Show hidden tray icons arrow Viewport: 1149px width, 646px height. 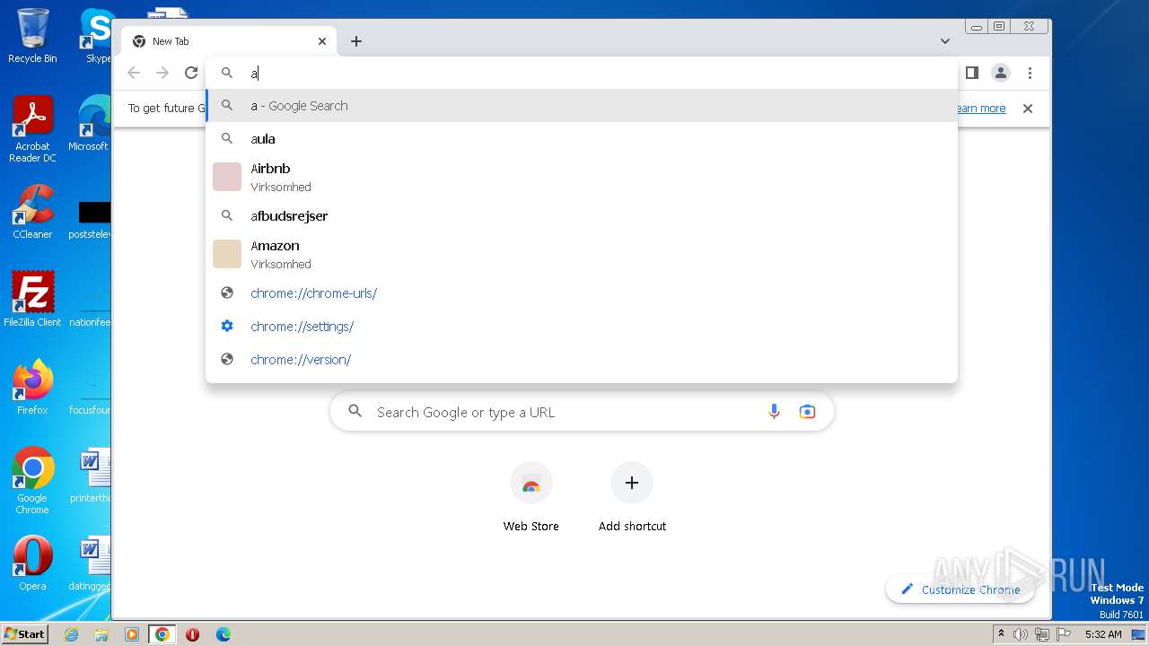1001,634
